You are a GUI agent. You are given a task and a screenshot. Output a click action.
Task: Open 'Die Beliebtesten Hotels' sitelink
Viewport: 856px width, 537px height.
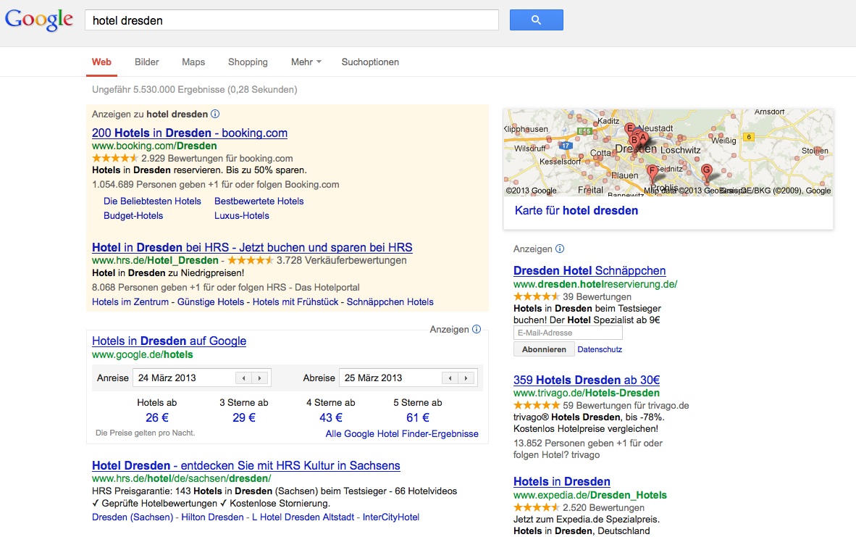(152, 201)
